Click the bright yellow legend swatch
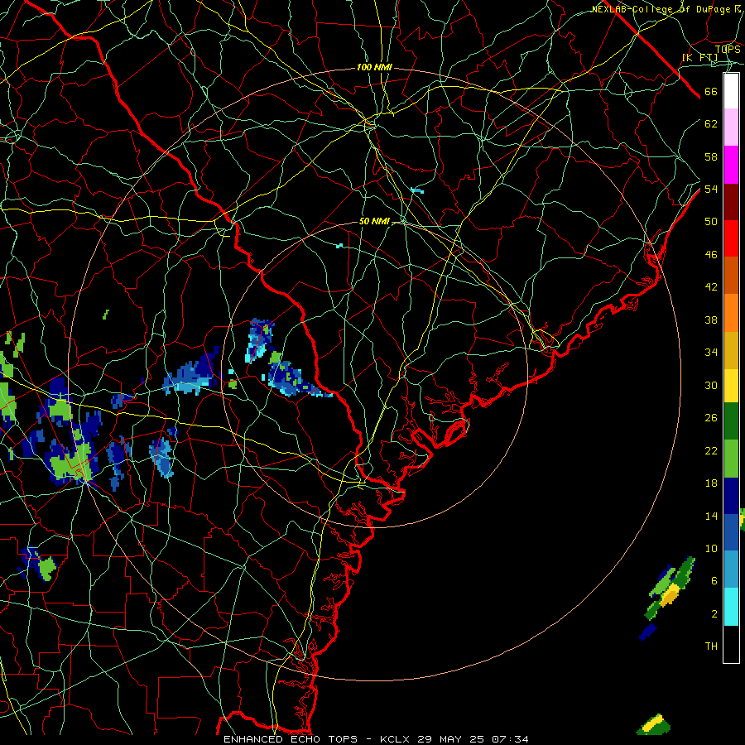This screenshot has width=745, height=745. pos(731,385)
